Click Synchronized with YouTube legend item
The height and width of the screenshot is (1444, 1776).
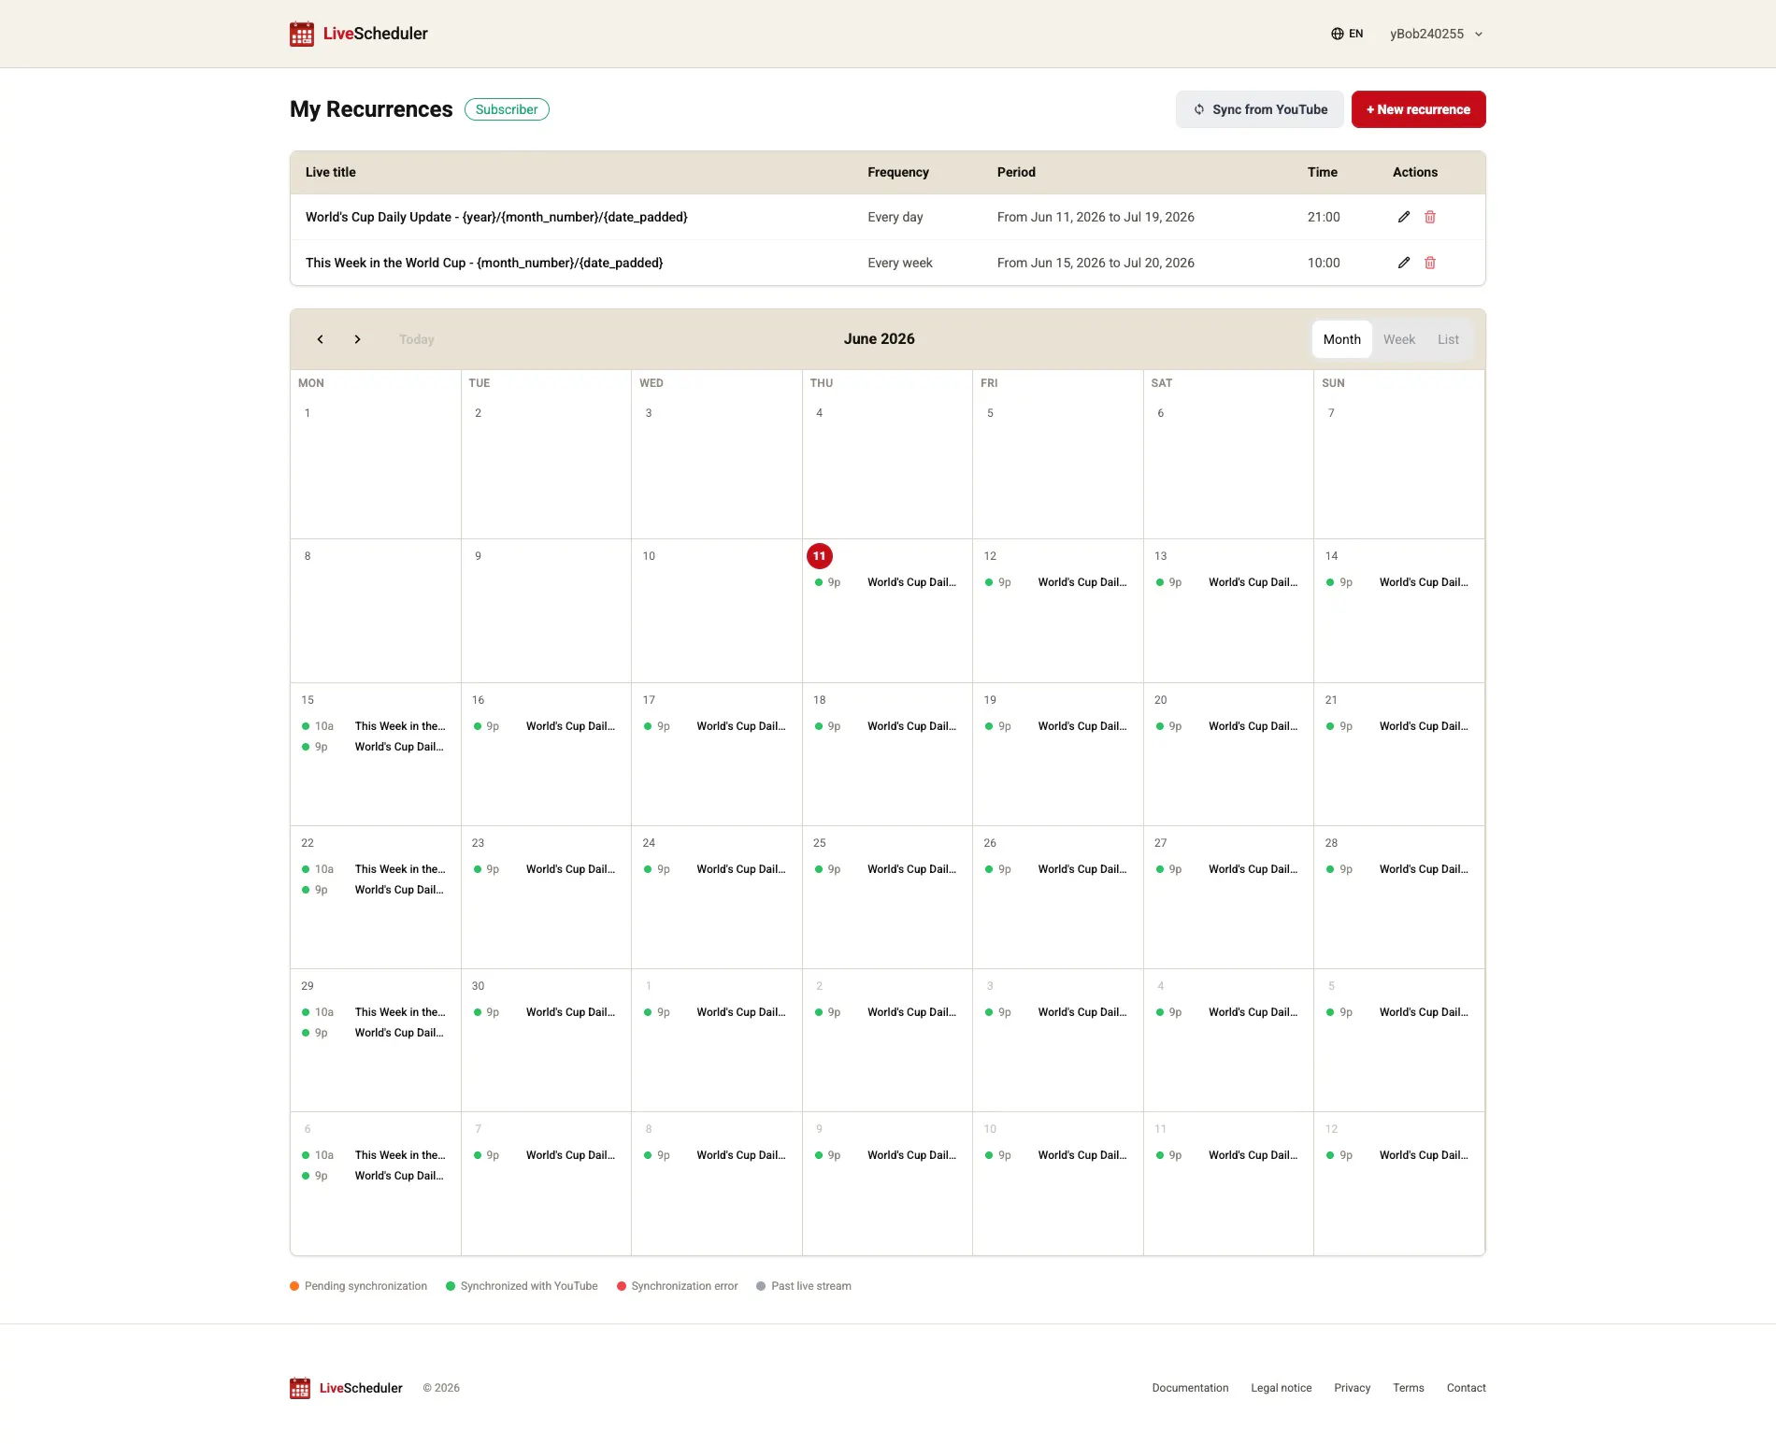pos(522,1286)
